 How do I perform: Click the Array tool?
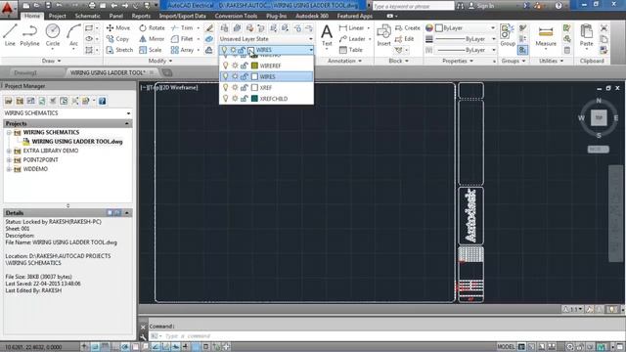[182, 50]
